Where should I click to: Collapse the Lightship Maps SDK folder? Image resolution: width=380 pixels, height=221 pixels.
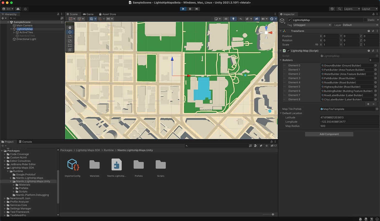tap(5, 168)
